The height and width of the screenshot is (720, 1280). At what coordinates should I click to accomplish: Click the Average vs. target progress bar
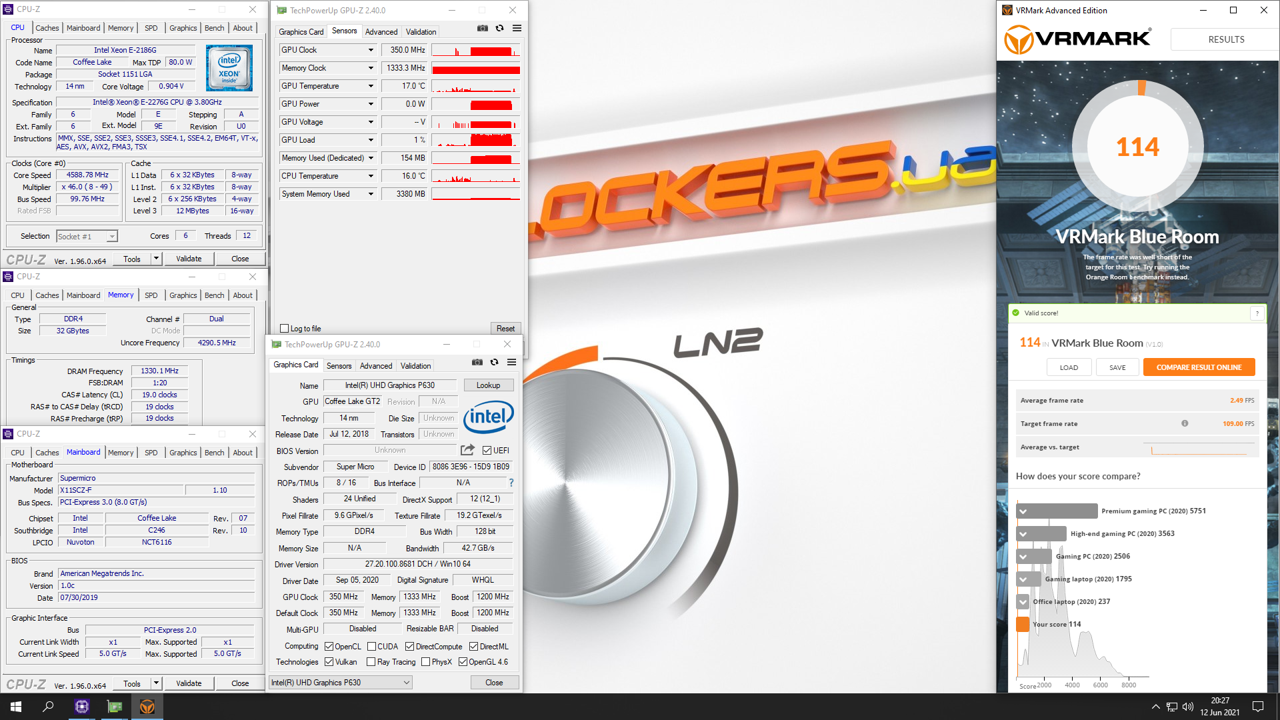click(x=1199, y=448)
